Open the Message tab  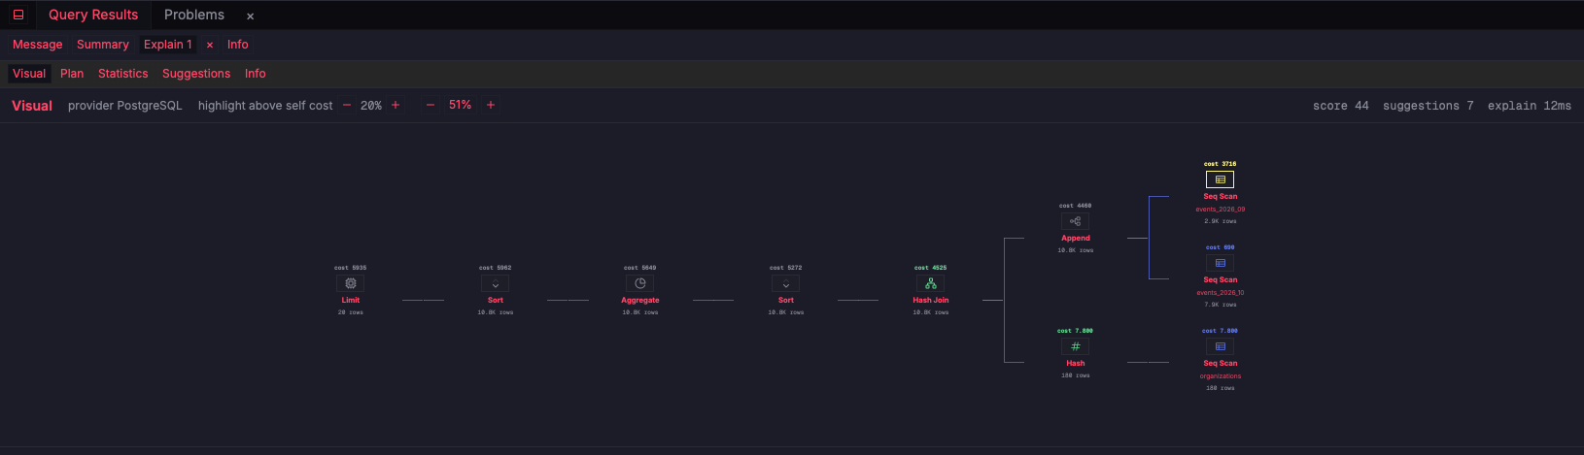click(x=38, y=45)
